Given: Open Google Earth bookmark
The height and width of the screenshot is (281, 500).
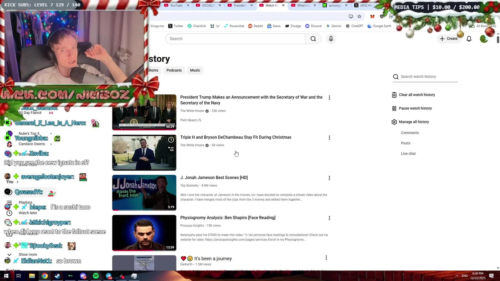Looking at the screenshot, I should (379, 26).
